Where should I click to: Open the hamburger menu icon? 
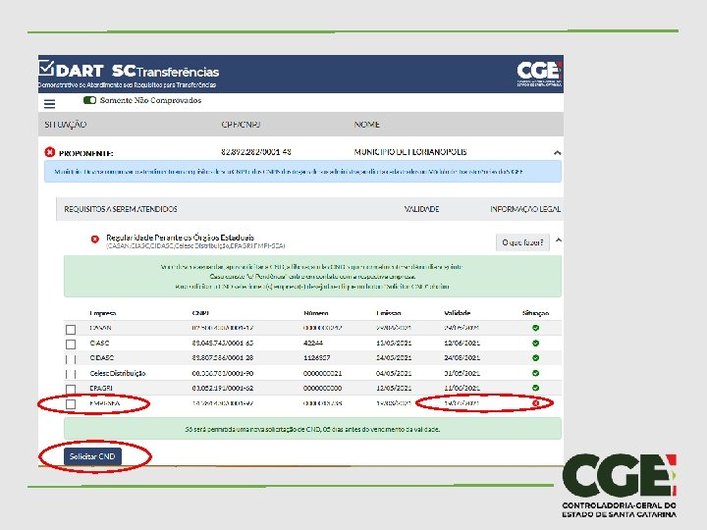pos(50,104)
